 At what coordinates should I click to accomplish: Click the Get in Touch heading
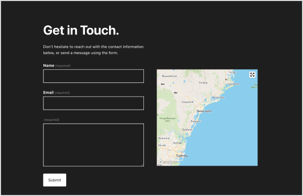(x=81, y=30)
